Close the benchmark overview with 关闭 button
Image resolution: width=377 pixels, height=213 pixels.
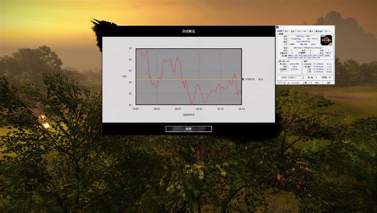188,129
